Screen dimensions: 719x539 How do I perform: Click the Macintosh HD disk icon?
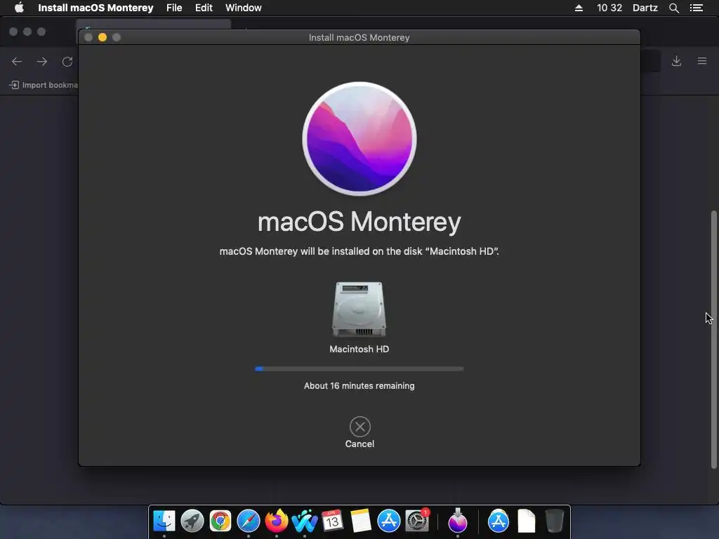click(x=359, y=310)
